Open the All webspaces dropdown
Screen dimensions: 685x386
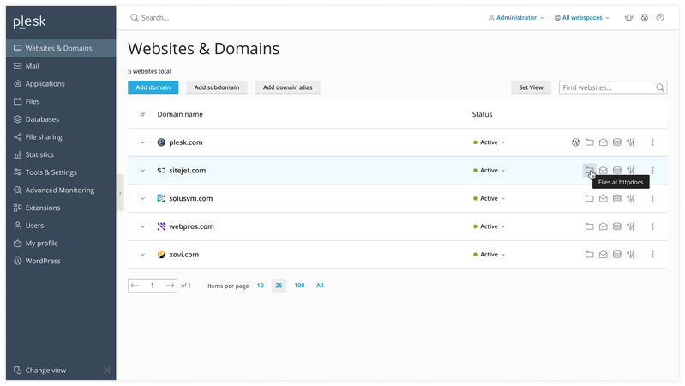point(582,17)
